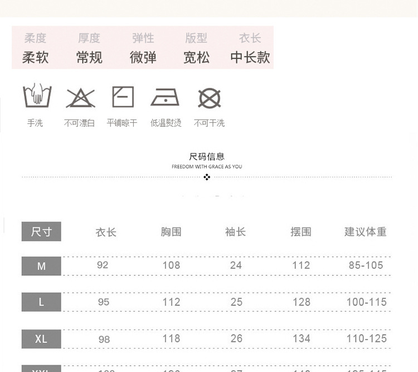Select the 不可干洗 label
This screenshot has height=372, width=418.
[x=209, y=123]
